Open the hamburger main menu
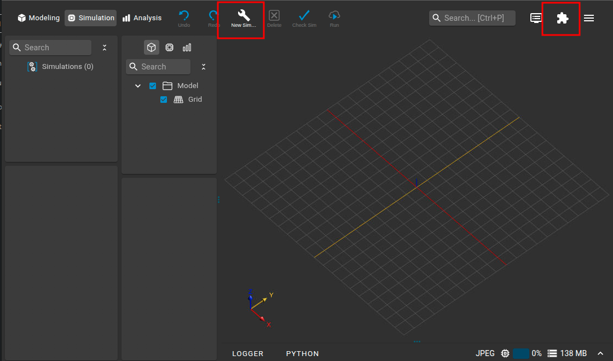The height and width of the screenshot is (361, 613). [x=589, y=18]
